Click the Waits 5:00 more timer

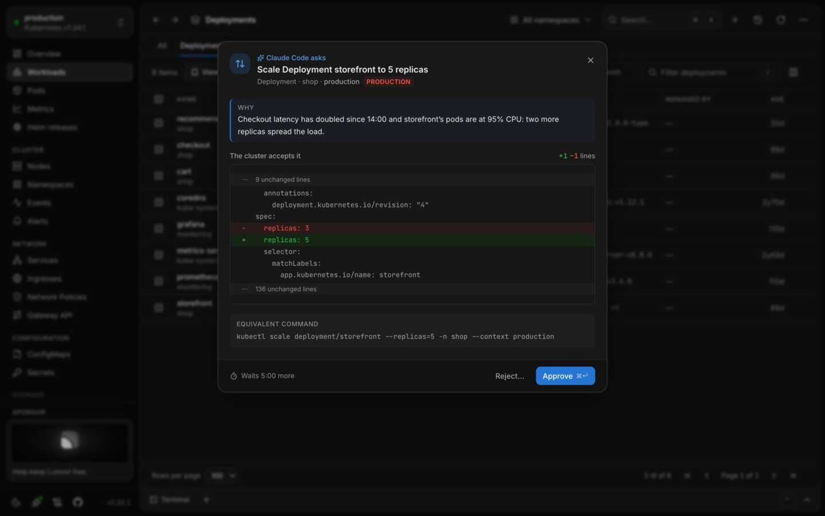[x=262, y=376]
